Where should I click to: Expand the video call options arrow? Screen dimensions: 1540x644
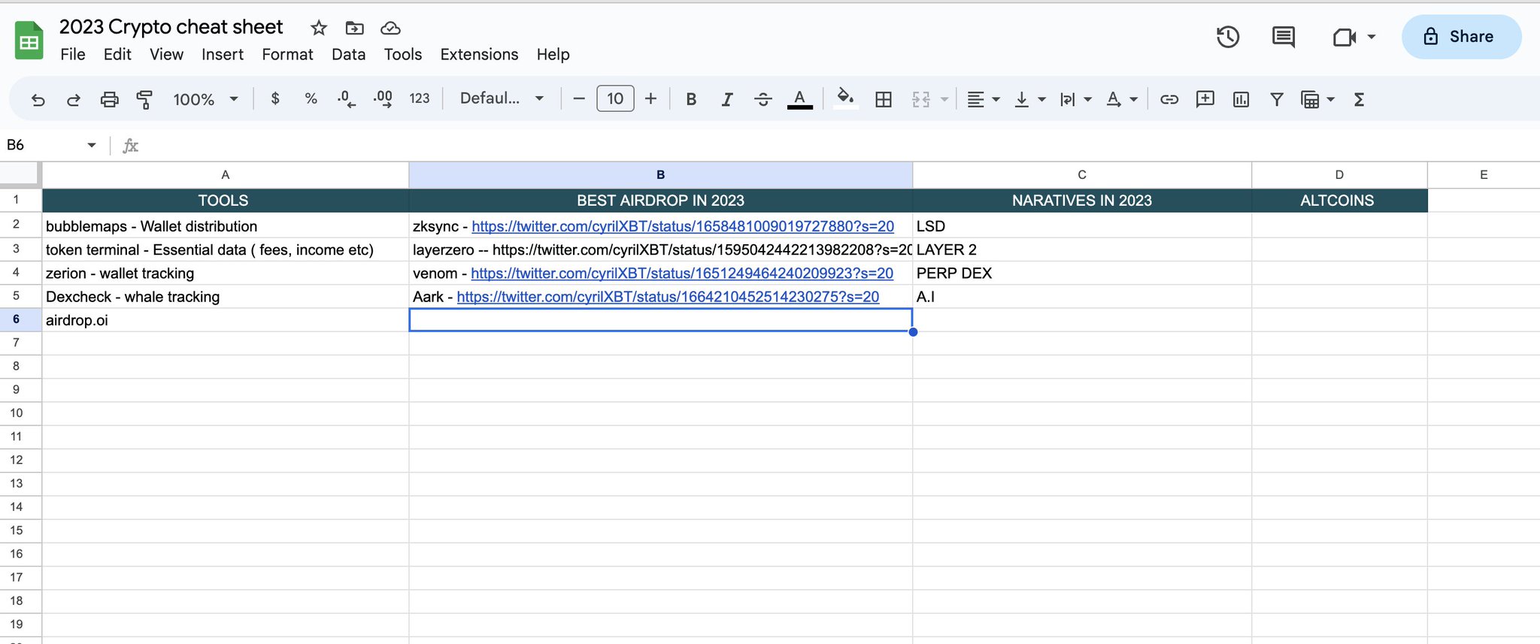(x=1372, y=36)
